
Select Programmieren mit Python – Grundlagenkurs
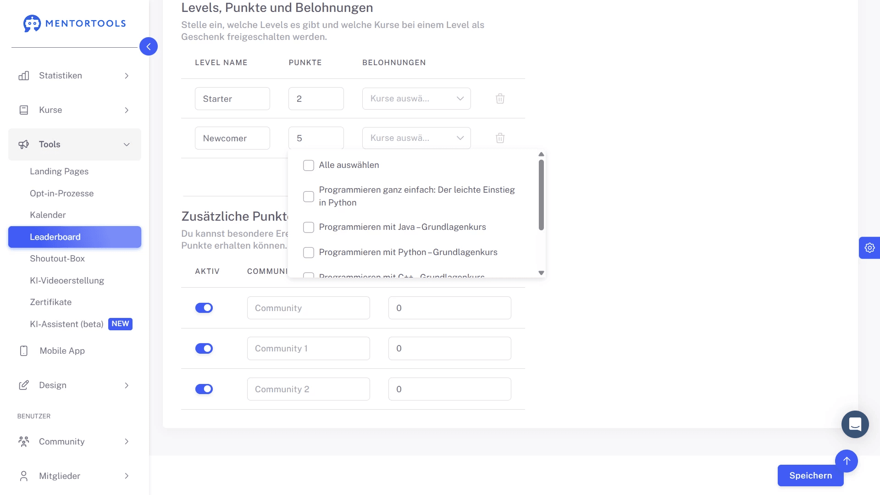[308, 252]
